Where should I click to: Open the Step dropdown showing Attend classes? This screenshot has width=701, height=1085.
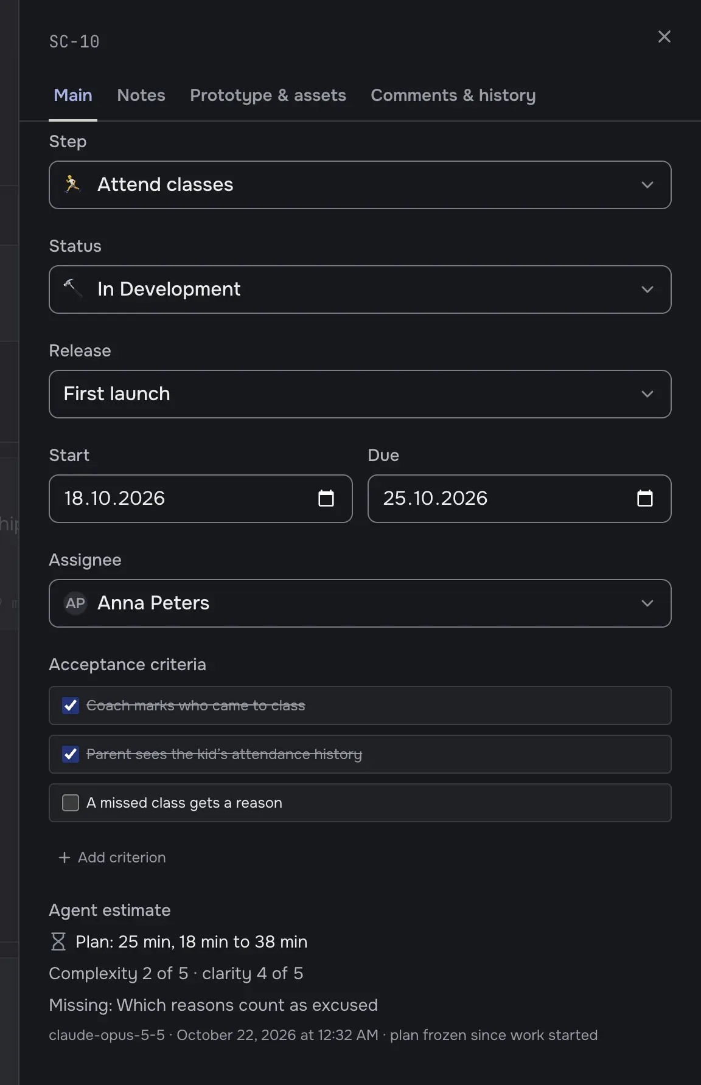(360, 185)
